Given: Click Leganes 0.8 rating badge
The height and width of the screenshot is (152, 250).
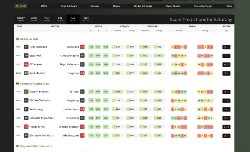Looking at the screenshot, I should pyautogui.click(x=82, y=73).
